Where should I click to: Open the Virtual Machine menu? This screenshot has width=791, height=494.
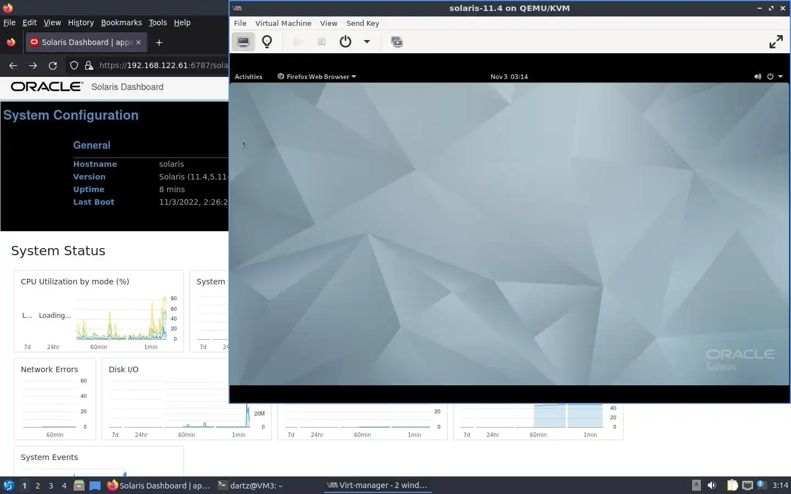[283, 23]
